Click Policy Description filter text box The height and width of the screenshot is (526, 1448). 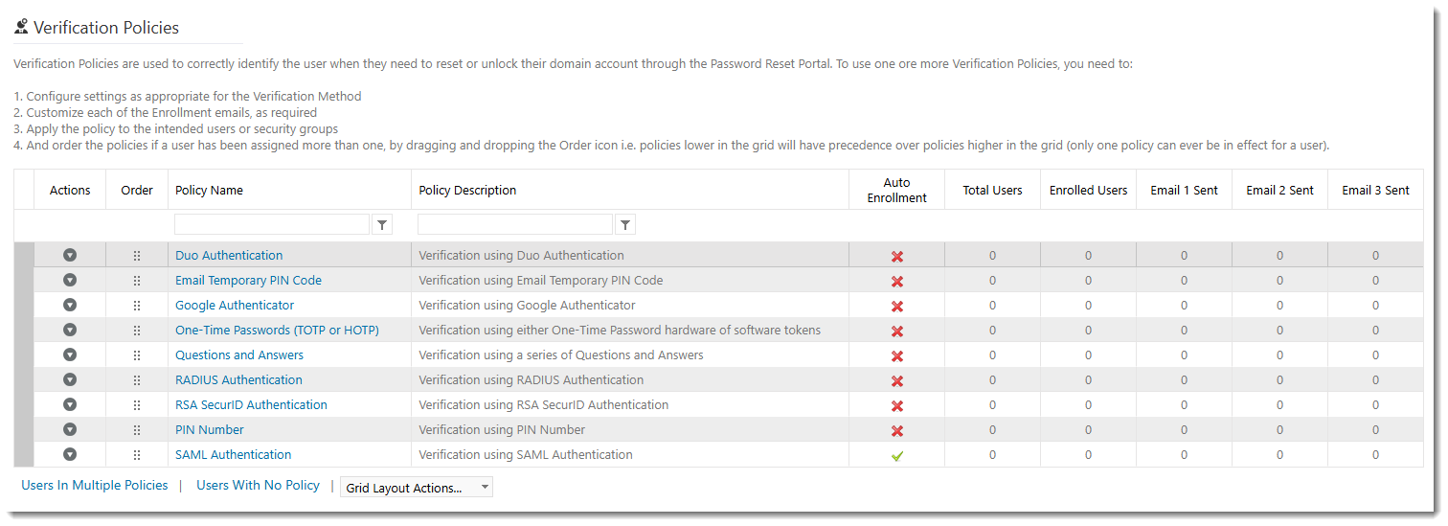coord(515,224)
